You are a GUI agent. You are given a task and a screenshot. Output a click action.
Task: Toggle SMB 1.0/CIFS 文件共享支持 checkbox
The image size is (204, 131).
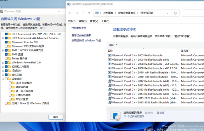pyautogui.click(x=6, y=50)
